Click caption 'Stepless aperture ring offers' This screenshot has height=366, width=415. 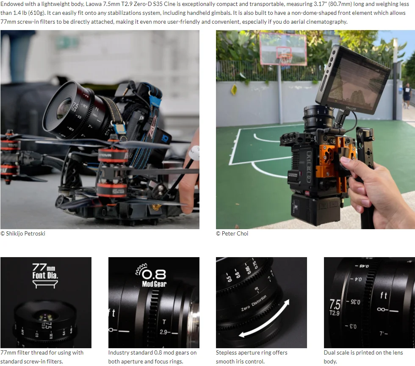point(252,353)
